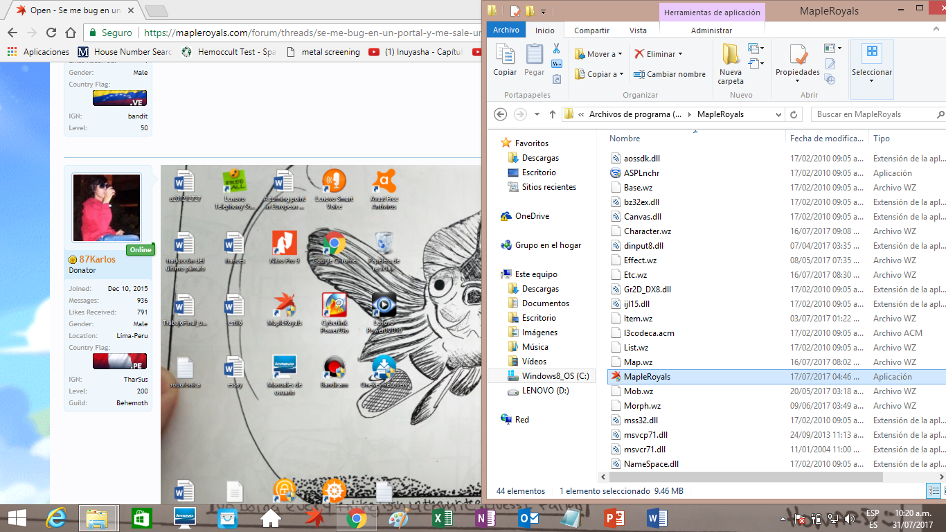Click the red X Eliminar button
The image size is (946, 532).
click(658, 54)
